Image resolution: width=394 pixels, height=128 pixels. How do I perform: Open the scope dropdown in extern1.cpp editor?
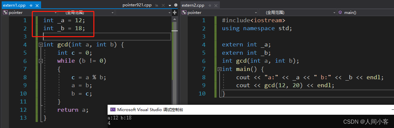coord(86,12)
